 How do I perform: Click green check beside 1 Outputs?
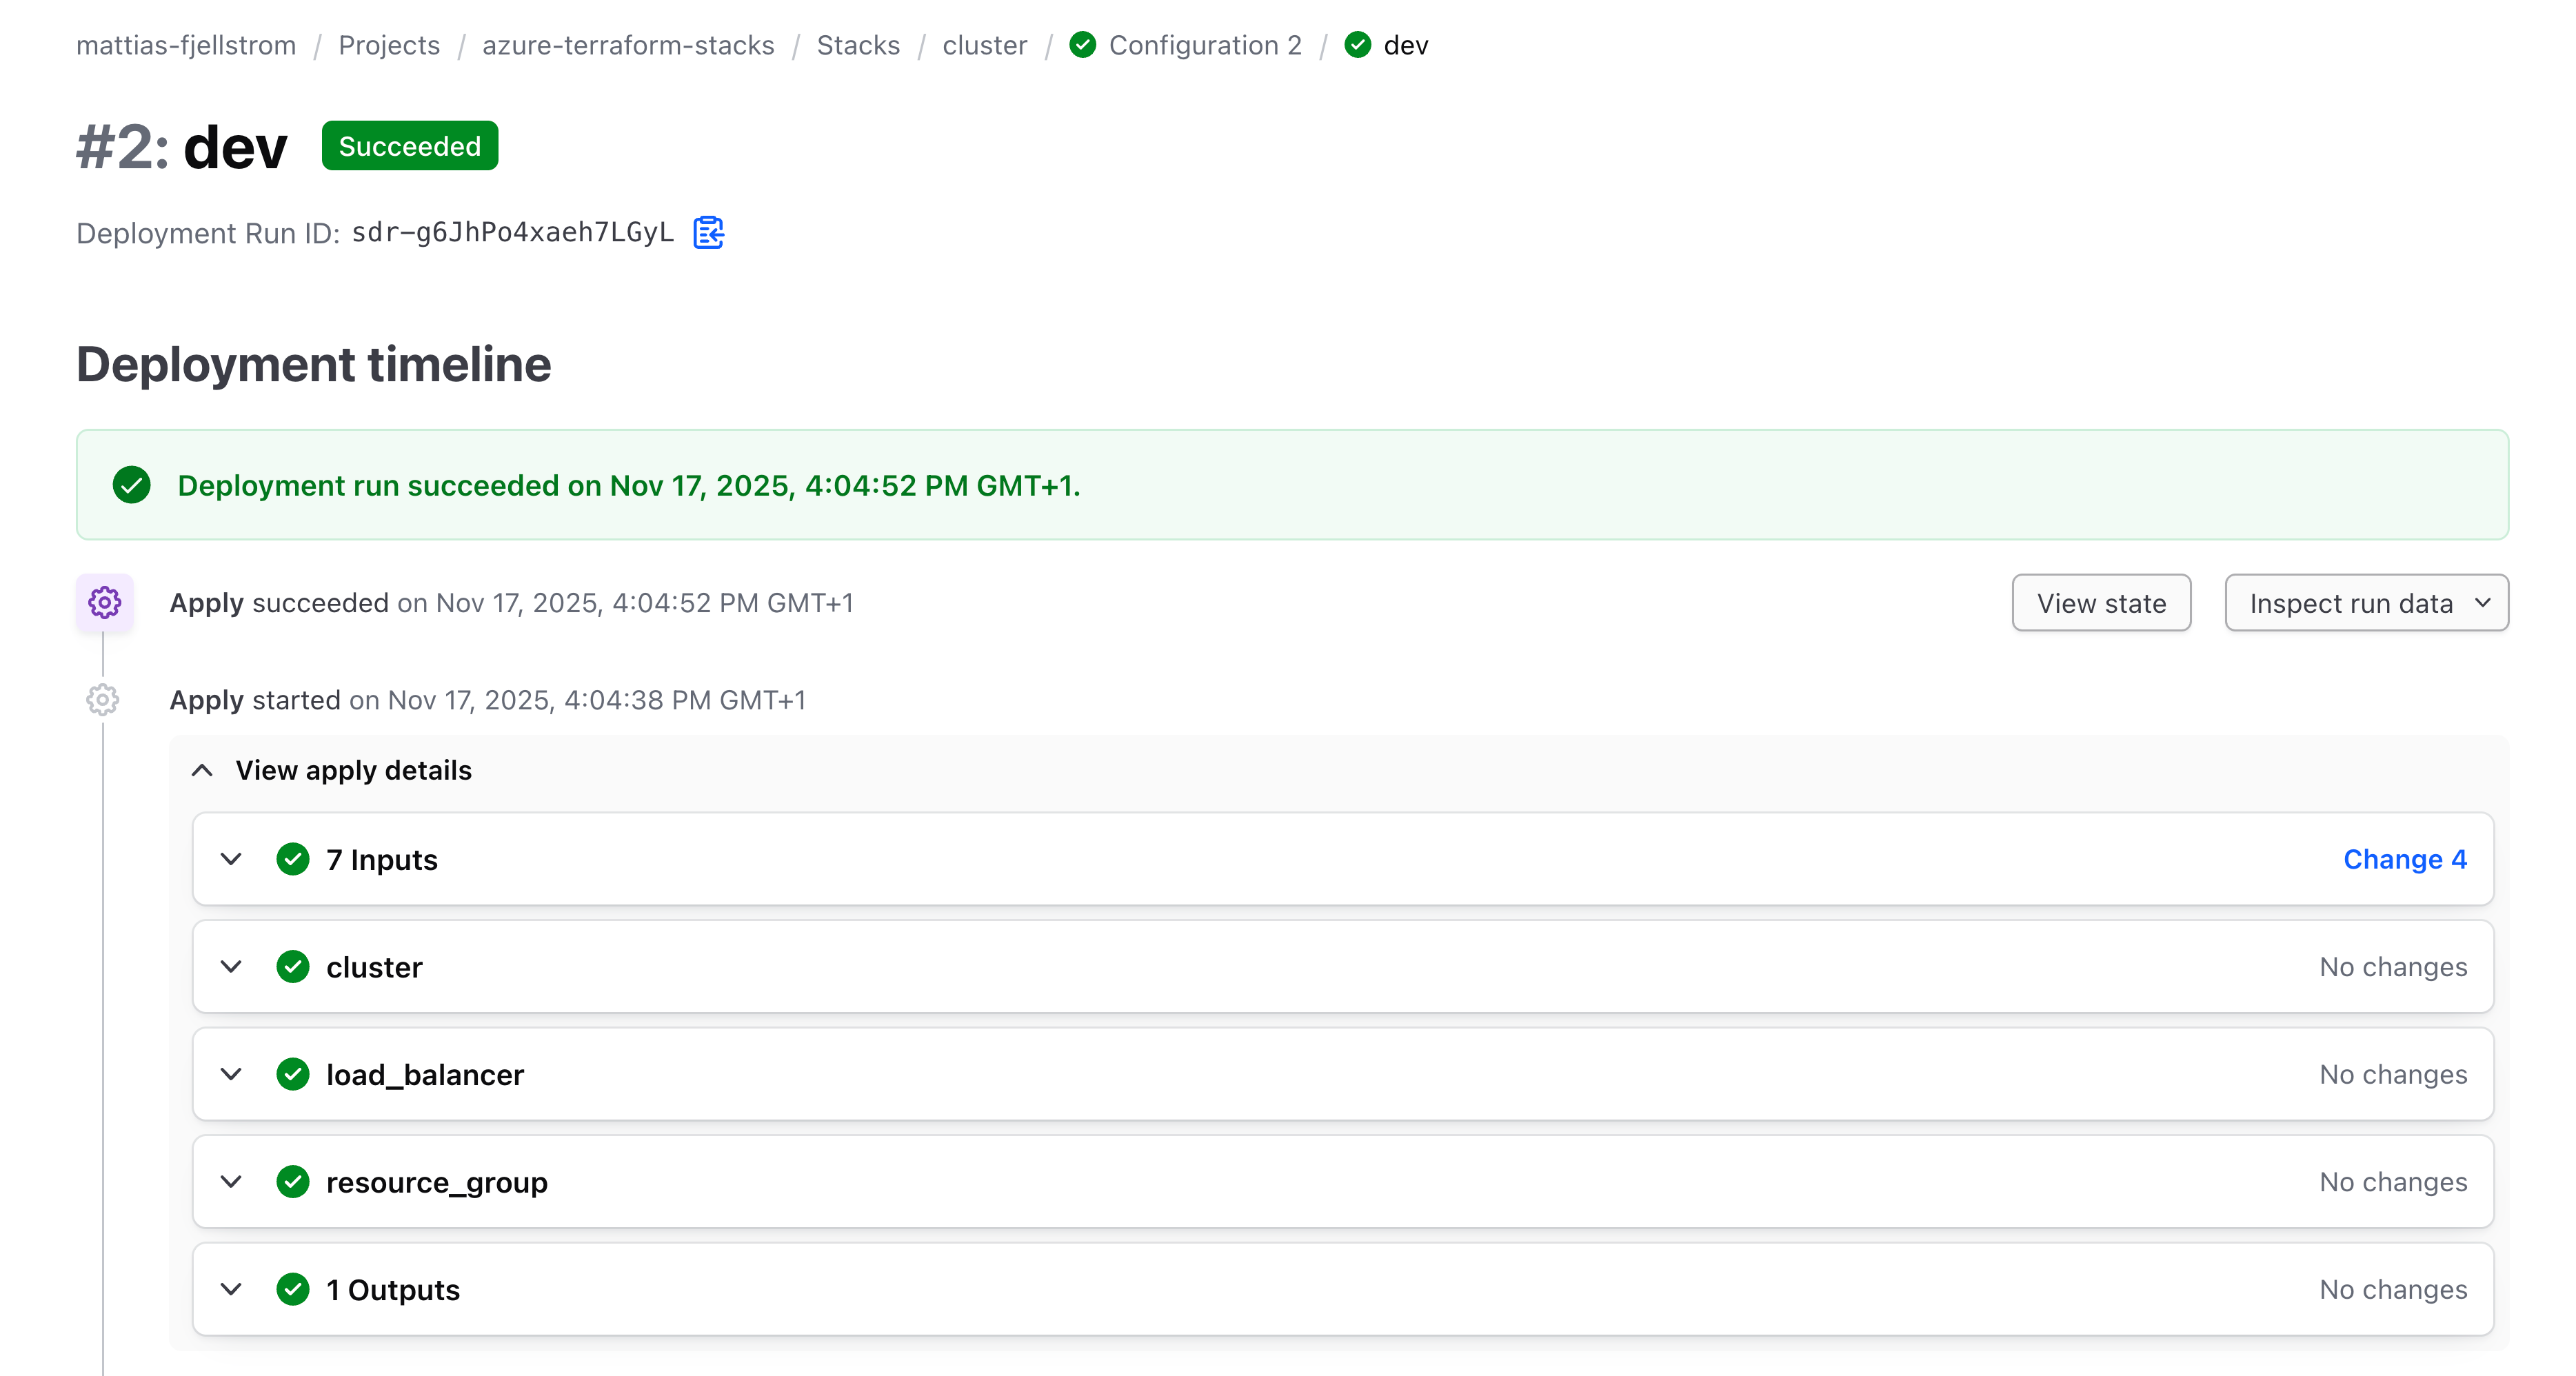(293, 1289)
